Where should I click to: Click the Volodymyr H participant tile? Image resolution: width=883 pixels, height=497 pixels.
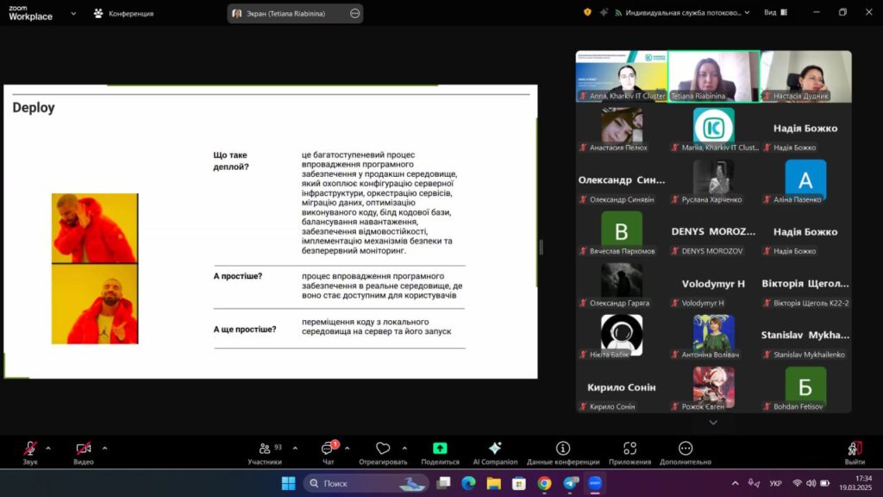point(713,284)
